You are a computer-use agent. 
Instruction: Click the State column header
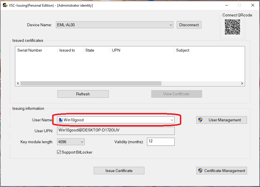click(x=90, y=50)
